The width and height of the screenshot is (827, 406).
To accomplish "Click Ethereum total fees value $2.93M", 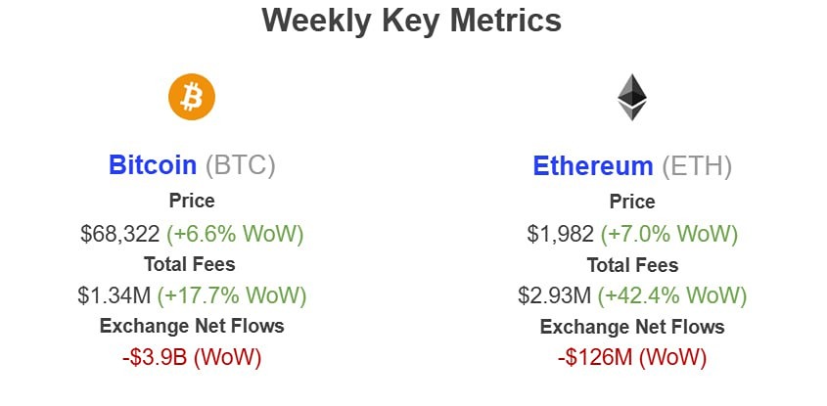I will pos(556,295).
